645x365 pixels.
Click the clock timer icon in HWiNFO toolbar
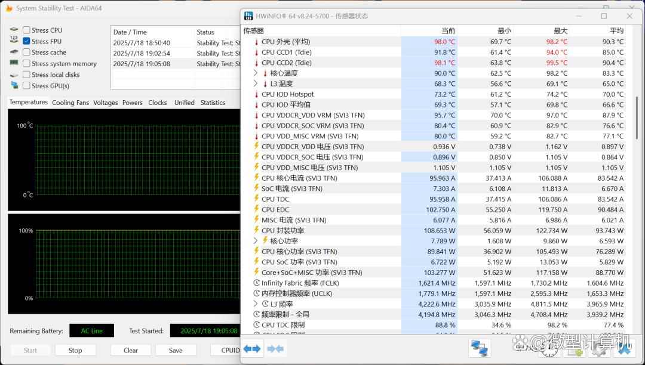[x=549, y=349]
